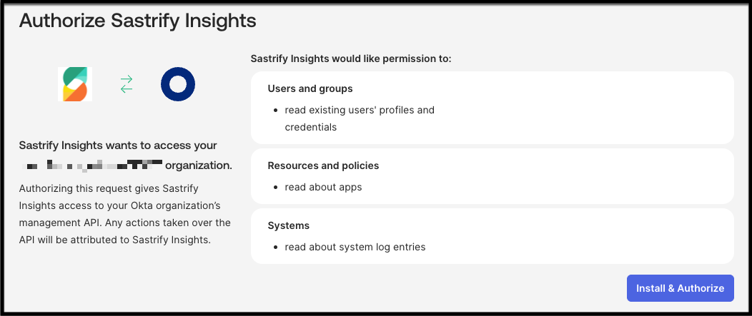Click the bullet before system log entries
This screenshot has width=752, height=316.
coord(275,248)
